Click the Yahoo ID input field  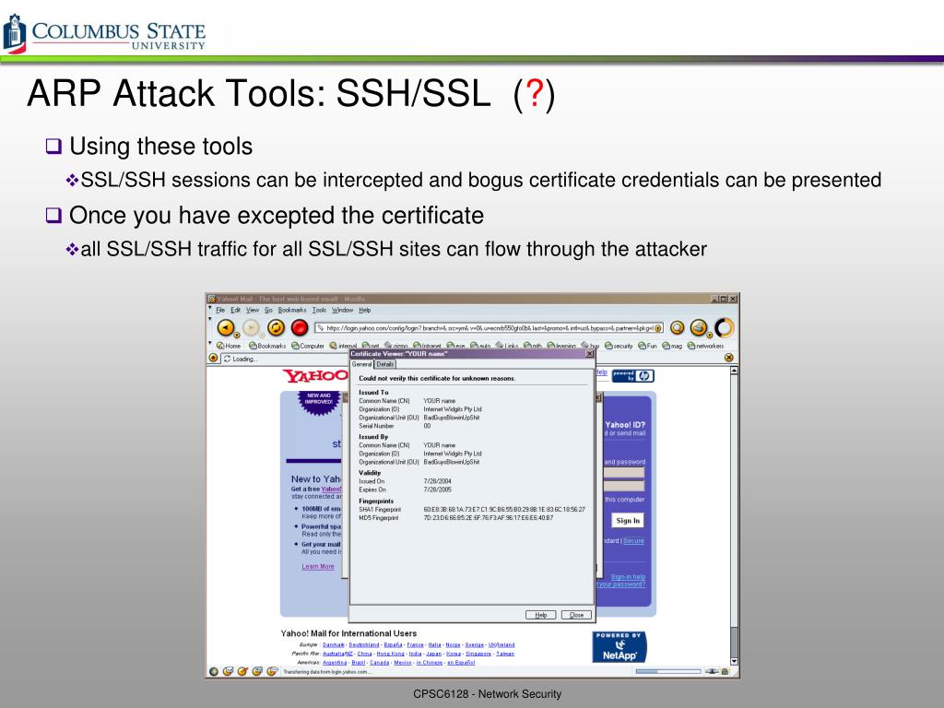[624, 473]
